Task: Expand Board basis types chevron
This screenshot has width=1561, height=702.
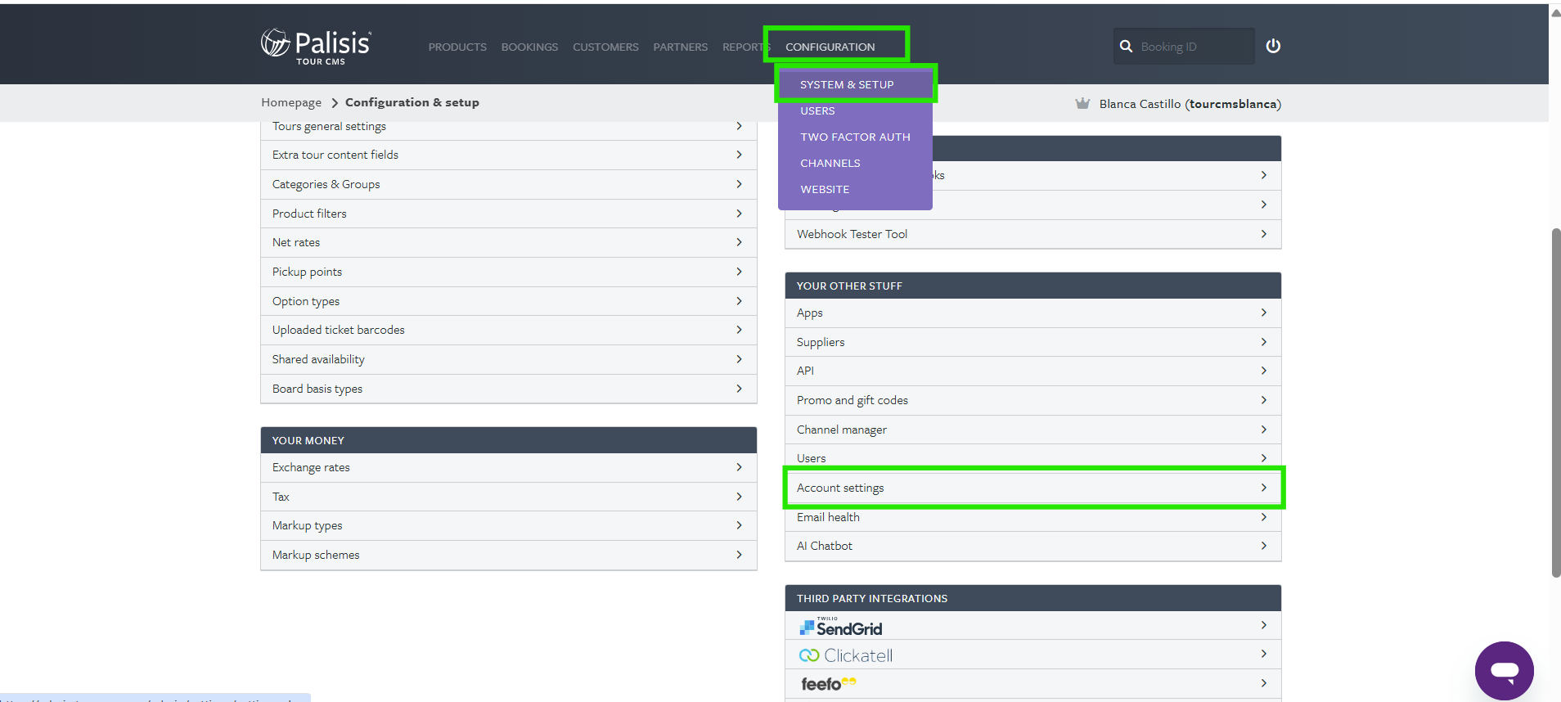Action: (739, 389)
